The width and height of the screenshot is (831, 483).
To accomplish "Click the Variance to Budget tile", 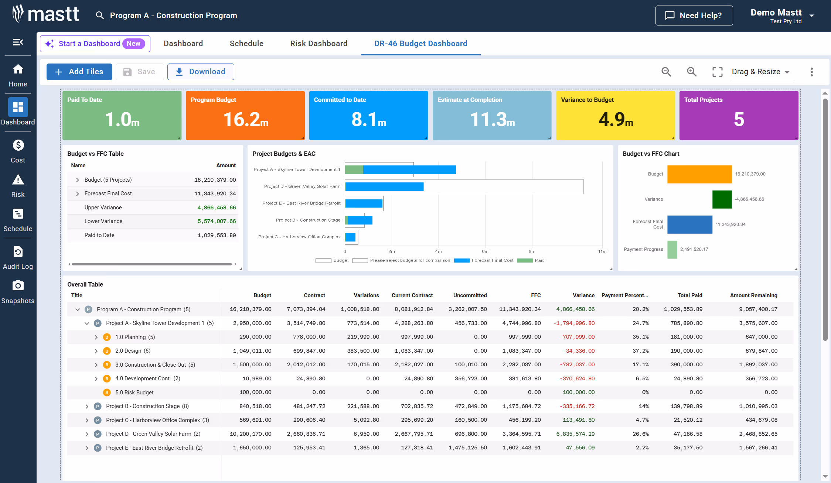I will 616,116.
